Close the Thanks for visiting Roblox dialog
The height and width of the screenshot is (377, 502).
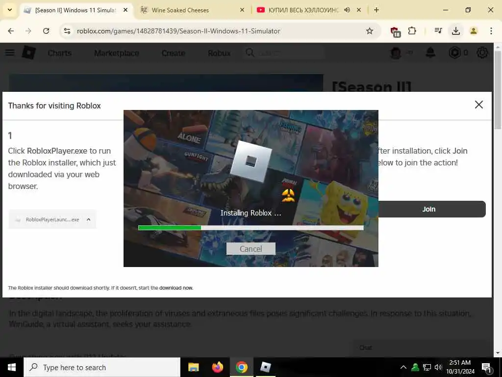tap(478, 105)
